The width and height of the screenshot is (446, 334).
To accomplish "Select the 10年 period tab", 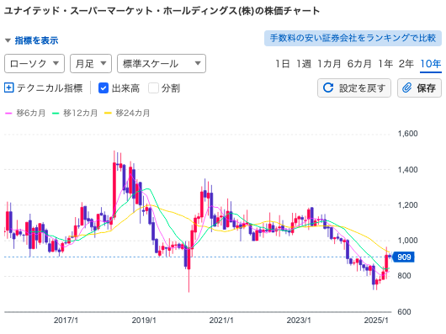I will point(431,64).
